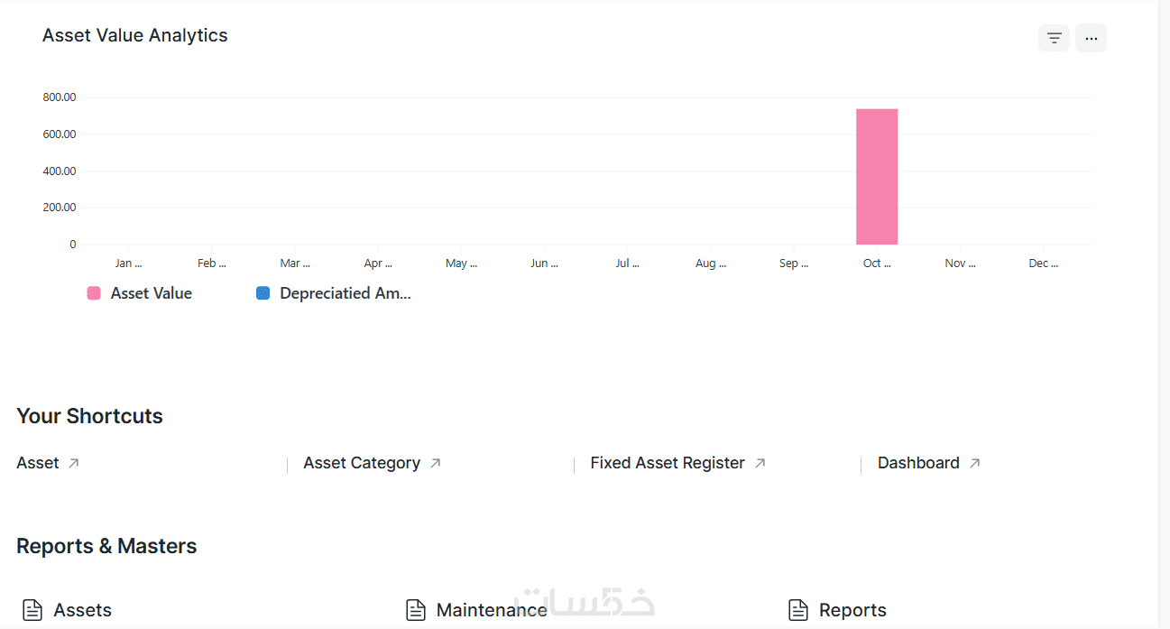Toggle the Asset Value legend series
Viewport: 1170px width, 629px height.
click(x=151, y=293)
